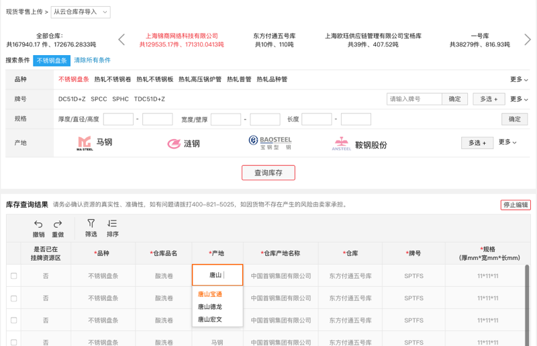Click the results table vertical scrollbar

tap(527, 305)
